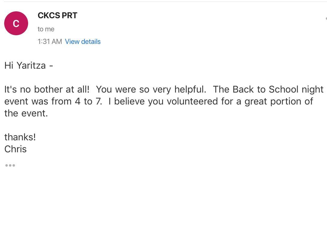
Task: Select the 'thanks!' closing line
Action: pos(20,137)
